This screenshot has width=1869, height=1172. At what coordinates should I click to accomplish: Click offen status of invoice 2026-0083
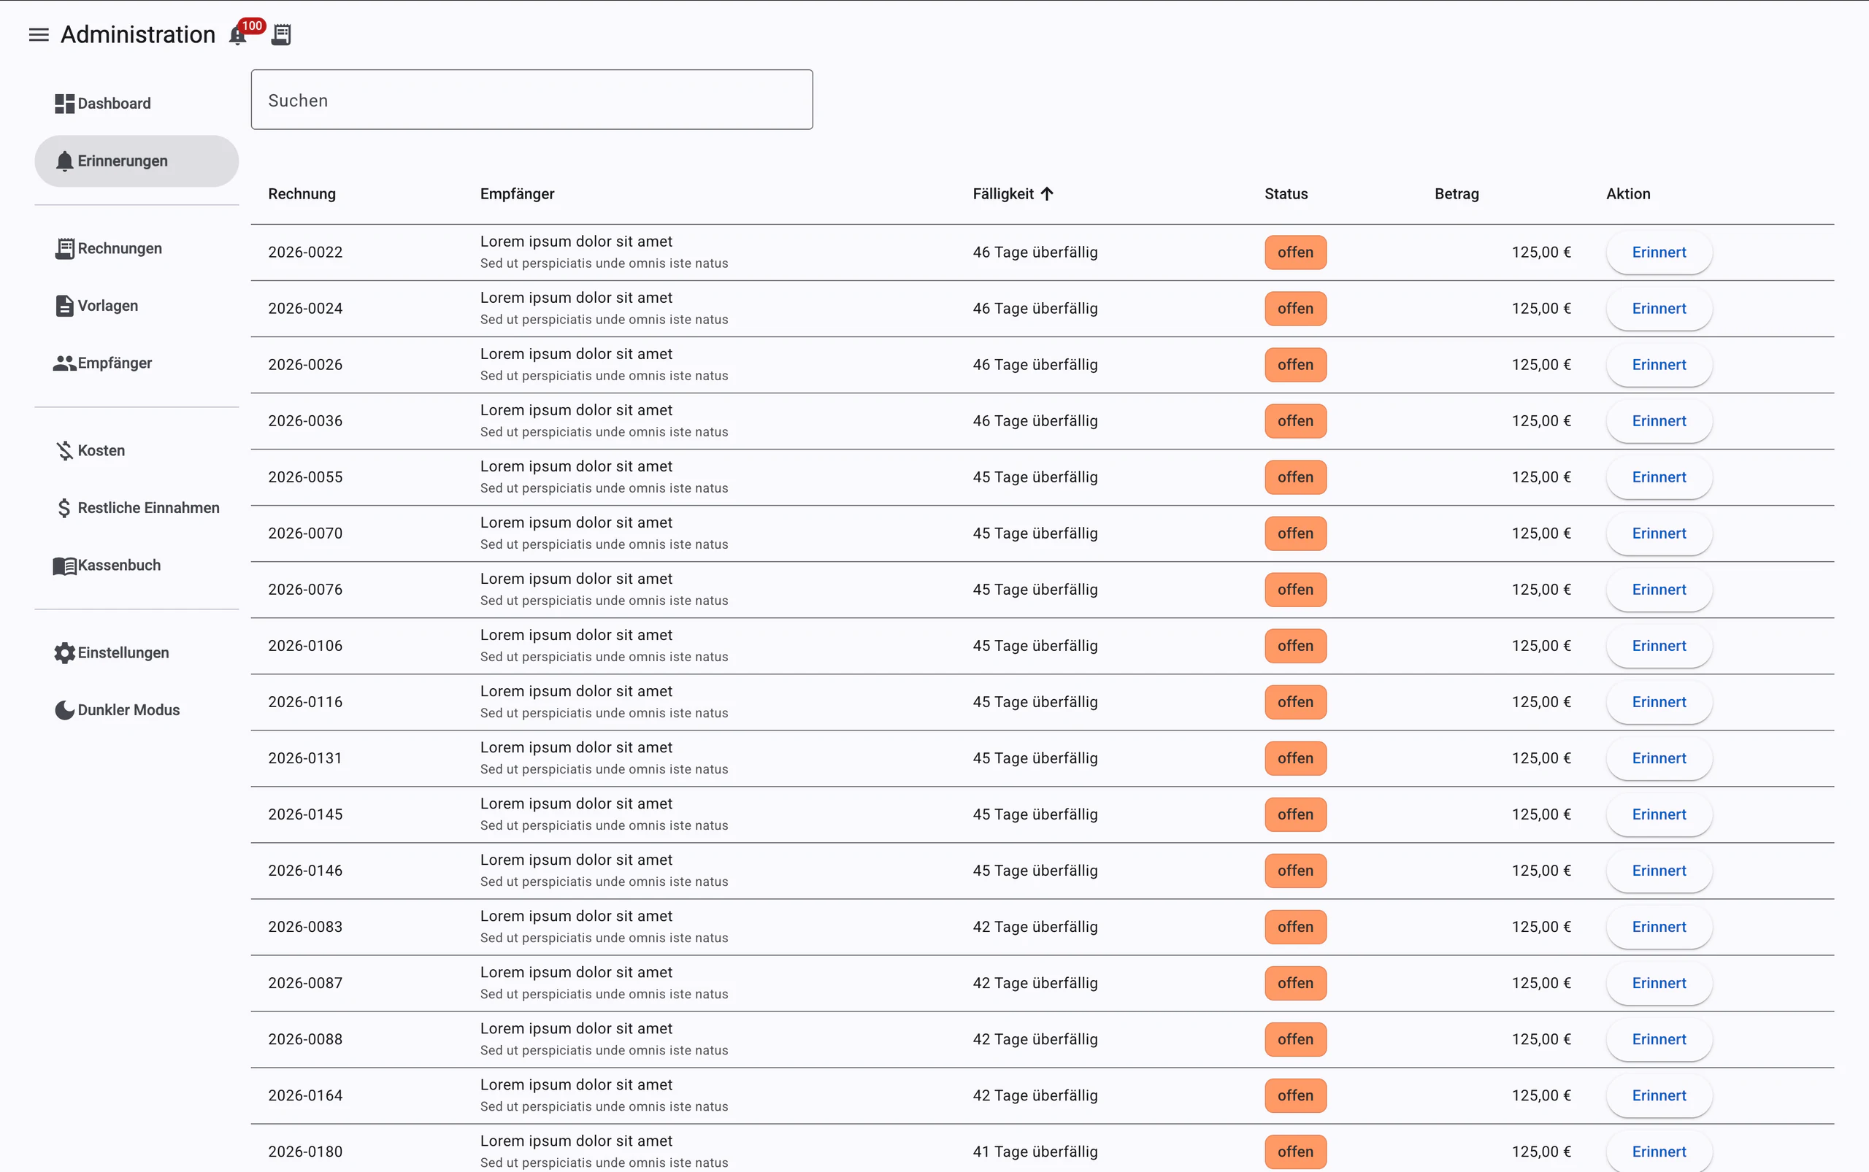pyautogui.click(x=1295, y=927)
